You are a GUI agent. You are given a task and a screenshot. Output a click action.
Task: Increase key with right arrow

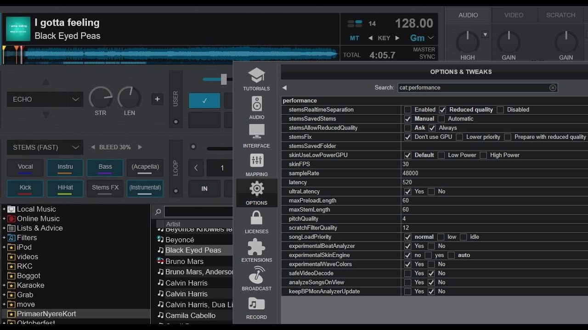pos(397,38)
